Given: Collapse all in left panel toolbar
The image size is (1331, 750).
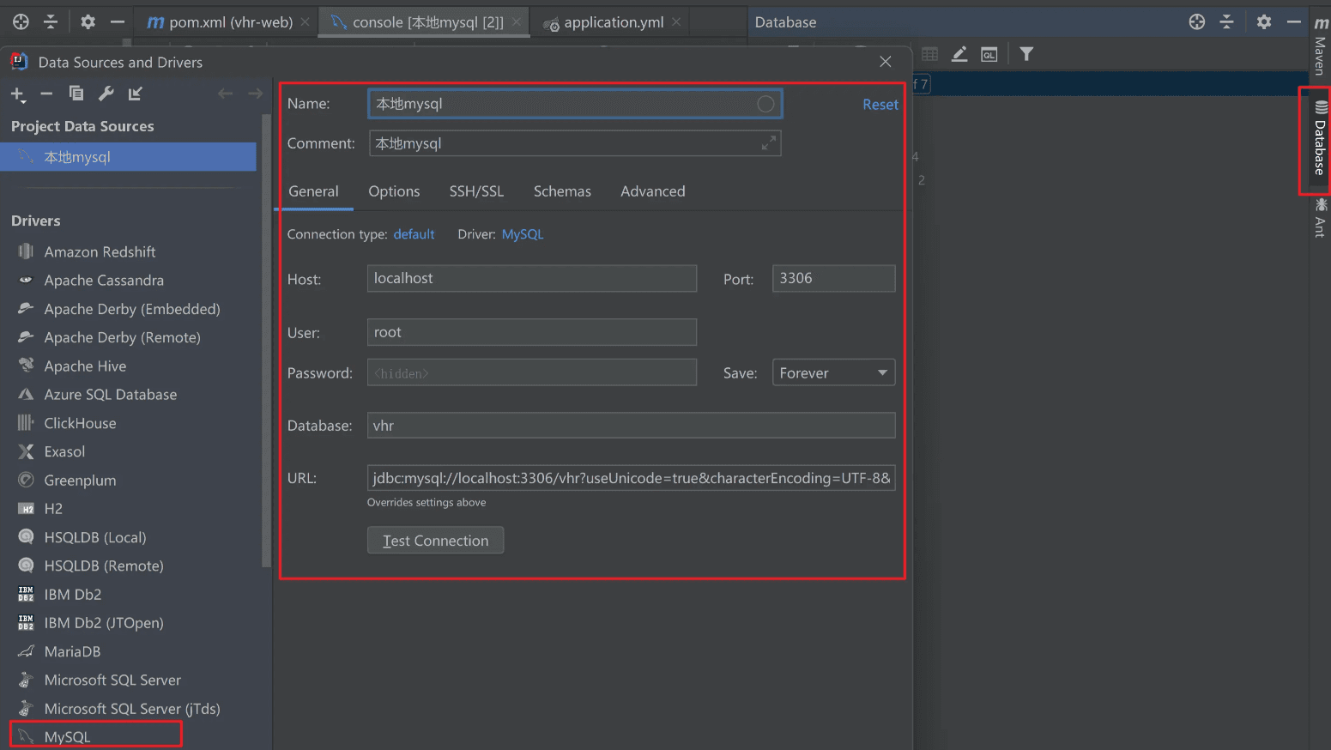Looking at the screenshot, I should pyautogui.click(x=51, y=21).
